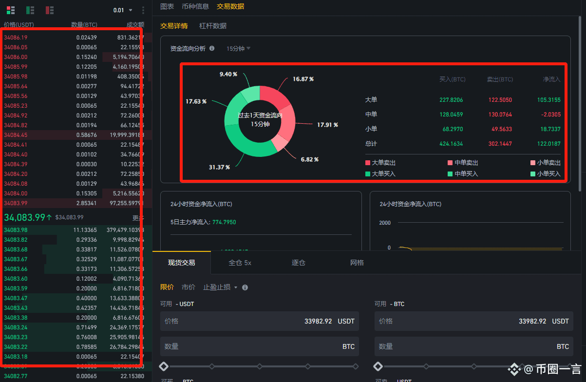
Task: Click info icon beside 资金流向分析
Action: tap(212, 48)
